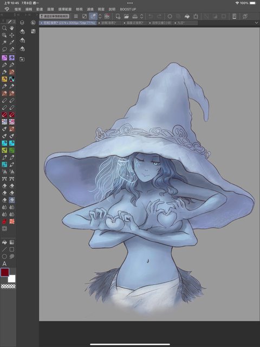Select the Text tool A icon
The height and width of the screenshot is (347, 260).
pyautogui.click(x=4, y=264)
